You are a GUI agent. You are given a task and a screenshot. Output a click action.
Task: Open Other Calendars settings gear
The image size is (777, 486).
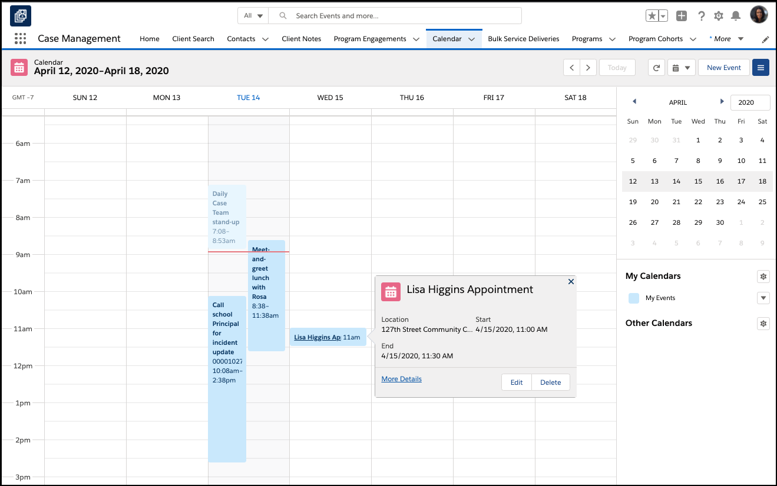click(x=763, y=323)
